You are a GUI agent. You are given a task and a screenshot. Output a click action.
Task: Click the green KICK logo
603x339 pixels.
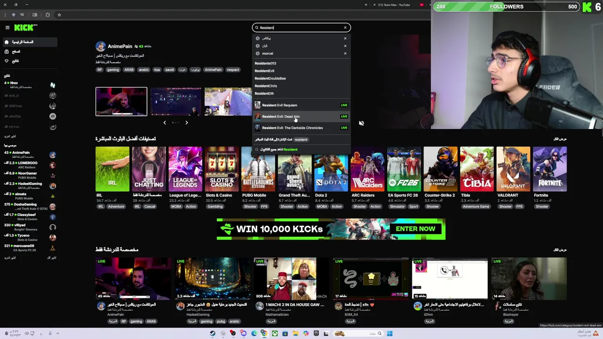pyautogui.click(x=24, y=28)
